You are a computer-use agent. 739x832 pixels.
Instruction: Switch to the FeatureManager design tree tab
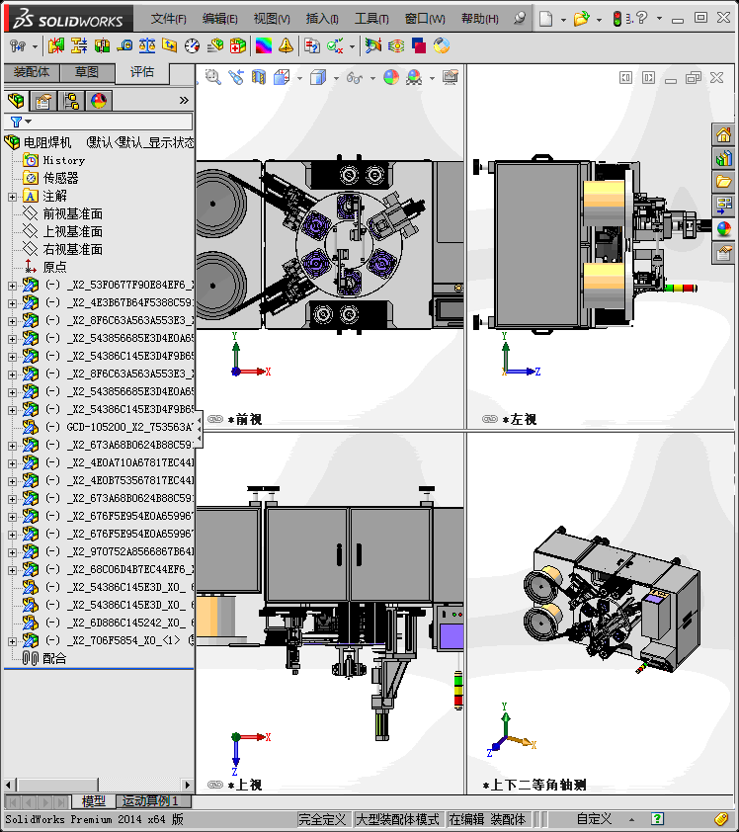click(17, 100)
